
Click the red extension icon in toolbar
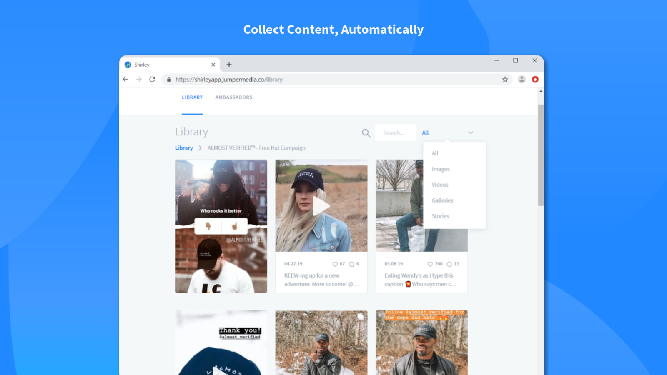click(x=535, y=79)
